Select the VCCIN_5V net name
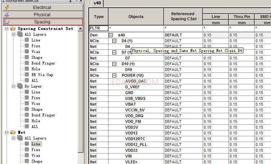 point(135,110)
